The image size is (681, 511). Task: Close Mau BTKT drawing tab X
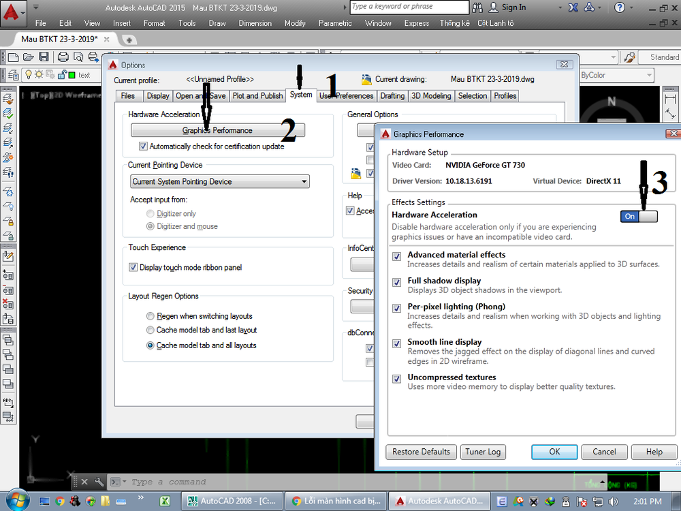pyautogui.click(x=107, y=39)
